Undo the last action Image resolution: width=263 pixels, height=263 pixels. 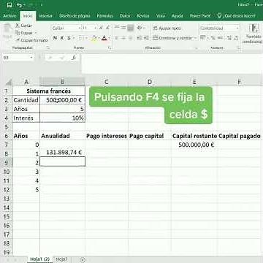click(x=19, y=4)
